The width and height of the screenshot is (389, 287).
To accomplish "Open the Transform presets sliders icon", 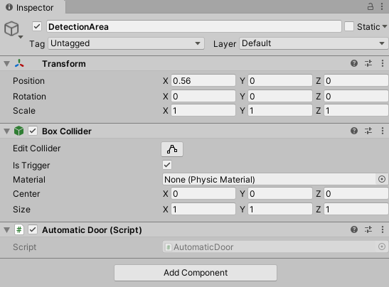I will pyautogui.click(x=368, y=63).
